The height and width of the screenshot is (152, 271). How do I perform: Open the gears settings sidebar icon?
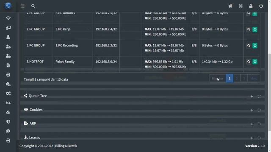click(x=8, y=93)
